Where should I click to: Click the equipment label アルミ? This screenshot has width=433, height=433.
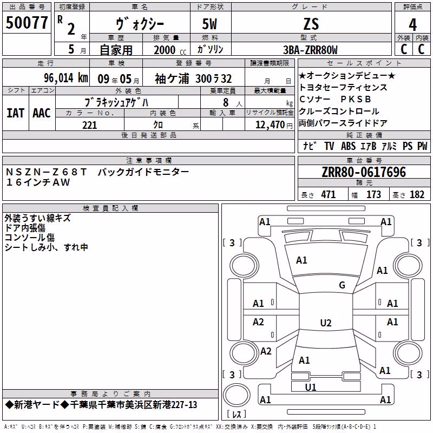coord(389,146)
